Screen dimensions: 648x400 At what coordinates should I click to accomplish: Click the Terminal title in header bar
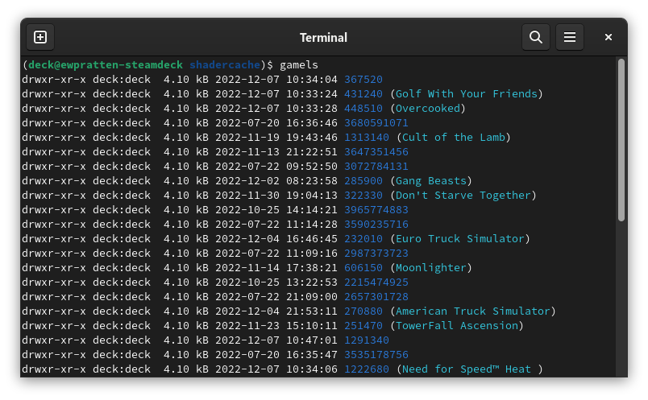tap(323, 37)
